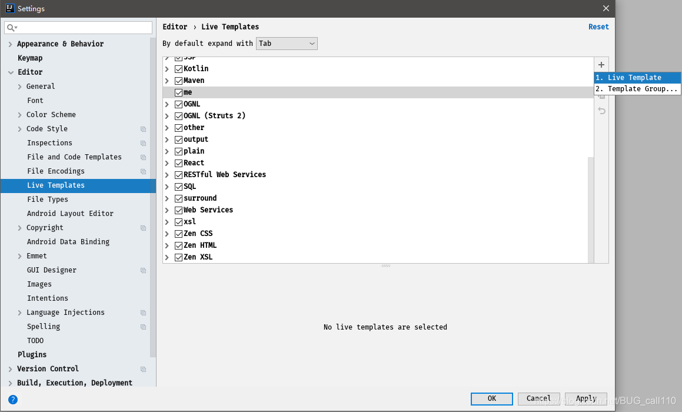The image size is (682, 412).
Task: Click the project-settings icon beside Spelling
Action: pos(143,326)
